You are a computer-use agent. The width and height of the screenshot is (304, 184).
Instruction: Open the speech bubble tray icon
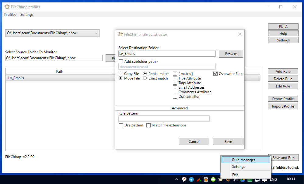coord(184,179)
